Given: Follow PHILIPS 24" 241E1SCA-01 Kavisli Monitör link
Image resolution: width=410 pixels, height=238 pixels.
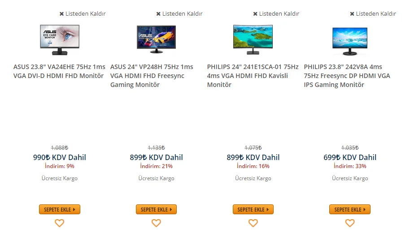Looking at the screenshot, I should (x=253, y=76).
